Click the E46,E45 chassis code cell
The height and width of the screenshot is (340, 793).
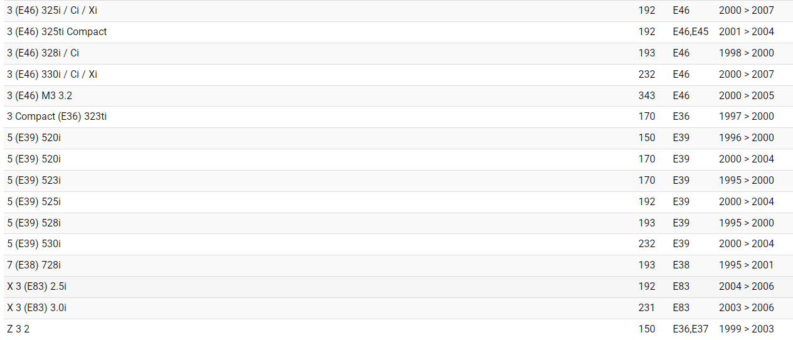tap(690, 32)
